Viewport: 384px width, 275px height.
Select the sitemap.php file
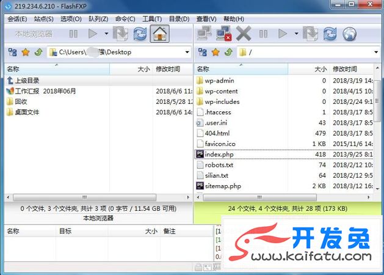[284, 186]
